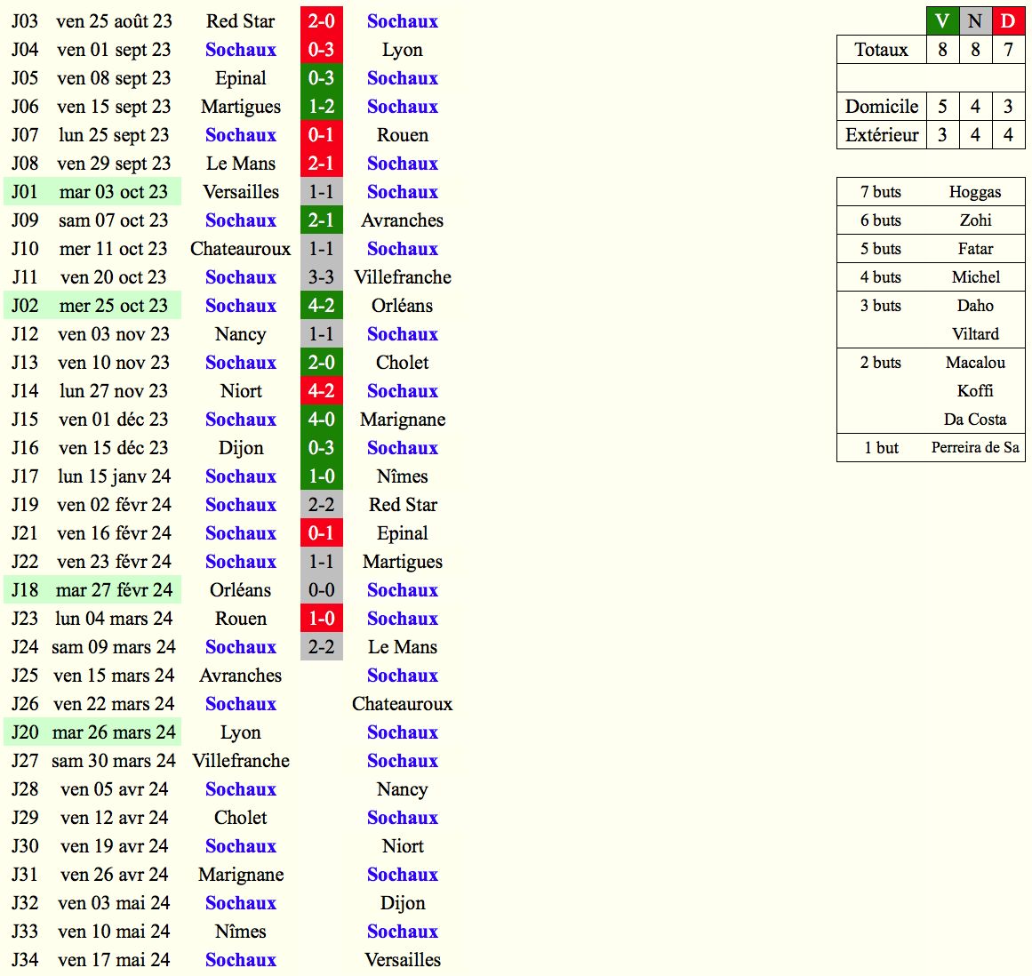Click Dijon opponent in J32 row
The image size is (1032, 976).
click(x=402, y=902)
